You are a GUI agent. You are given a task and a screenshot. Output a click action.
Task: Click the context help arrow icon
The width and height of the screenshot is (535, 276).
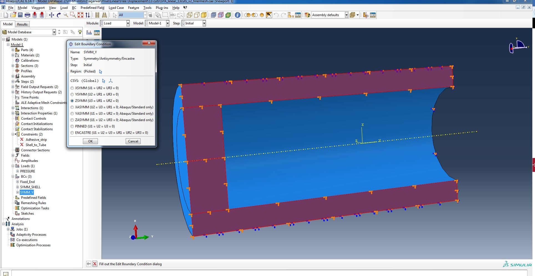click(x=185, y=8)
